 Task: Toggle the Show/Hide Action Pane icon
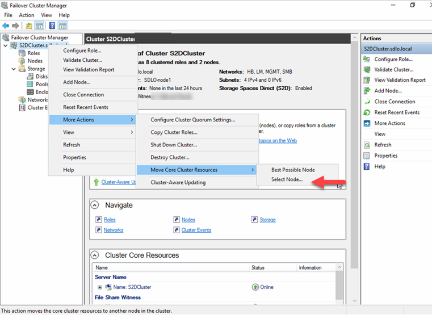tap(63, 26)
